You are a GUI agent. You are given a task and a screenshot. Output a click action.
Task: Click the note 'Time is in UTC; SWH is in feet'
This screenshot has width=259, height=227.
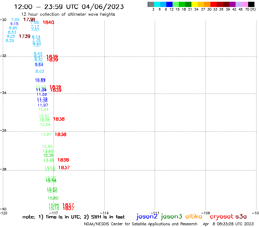73,217
